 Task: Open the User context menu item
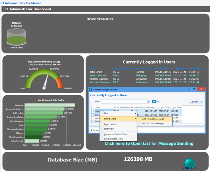118,113
